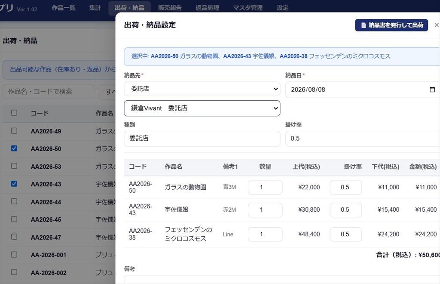
Task: Click the ¥30,800 price cell
Action: pos(309,210)
